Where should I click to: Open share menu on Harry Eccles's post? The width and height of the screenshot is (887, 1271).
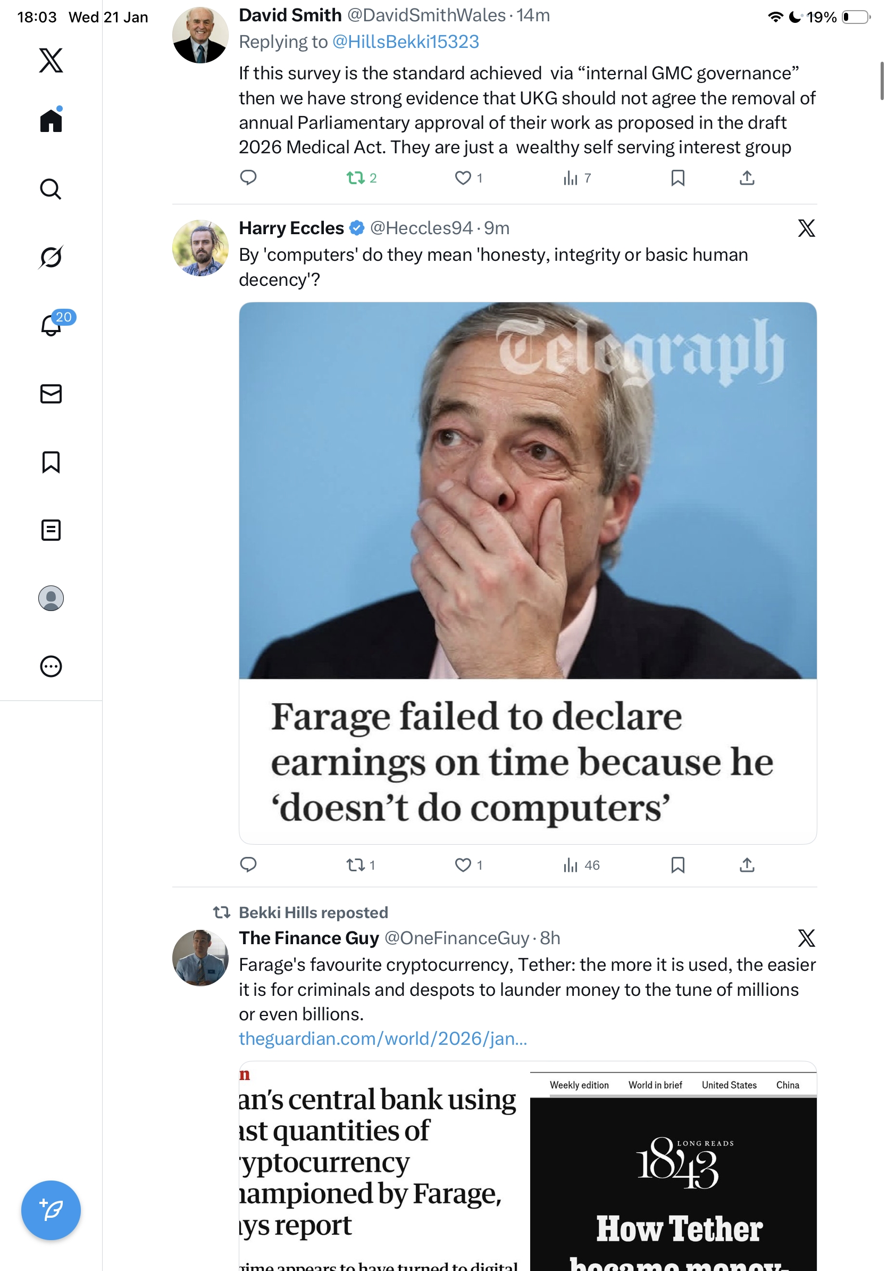pyautogui.click(x=747, y=865)
